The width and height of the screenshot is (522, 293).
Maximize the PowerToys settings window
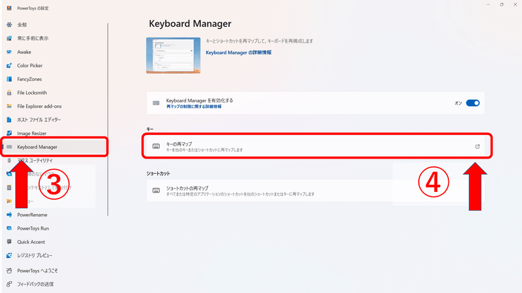pyautogui.click(x=502, y=5)
